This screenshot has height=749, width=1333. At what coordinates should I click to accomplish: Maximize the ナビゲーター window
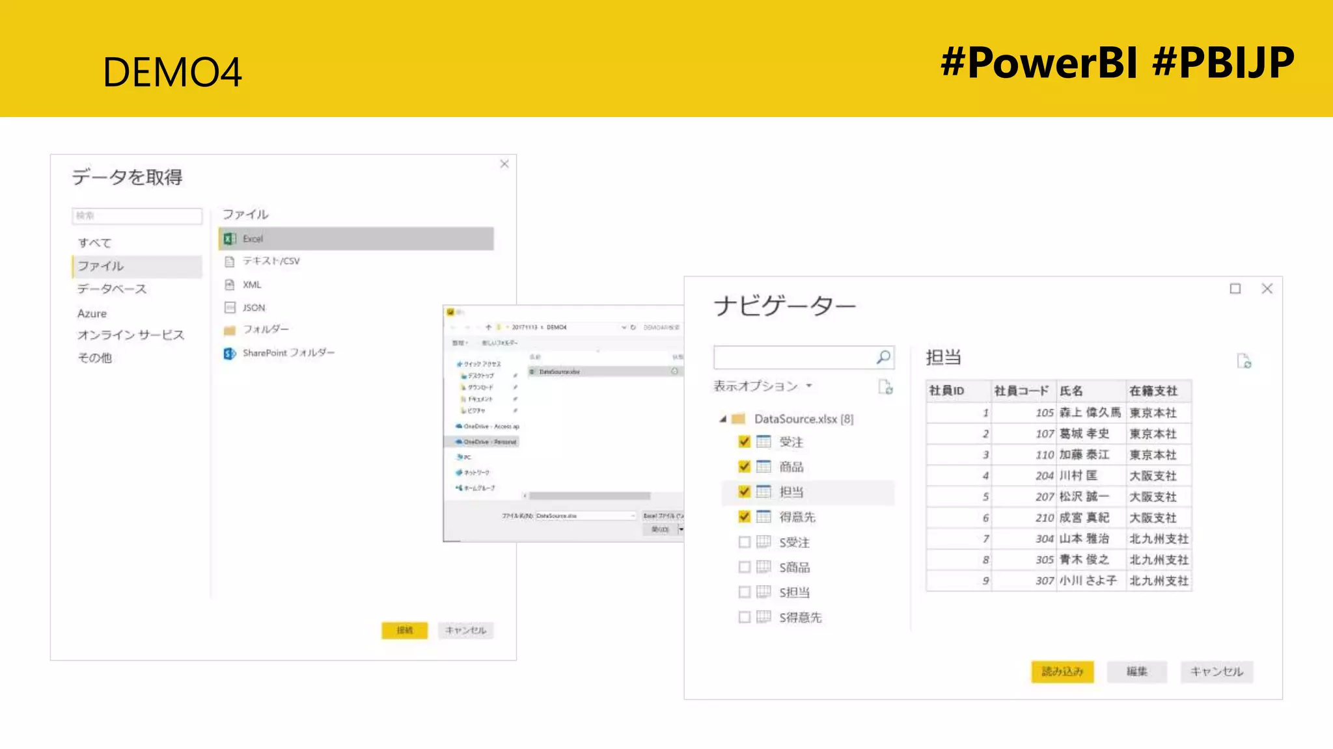point(1235,289)
